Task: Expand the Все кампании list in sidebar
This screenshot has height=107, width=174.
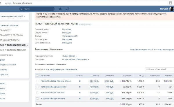Action: pos(6,55)
